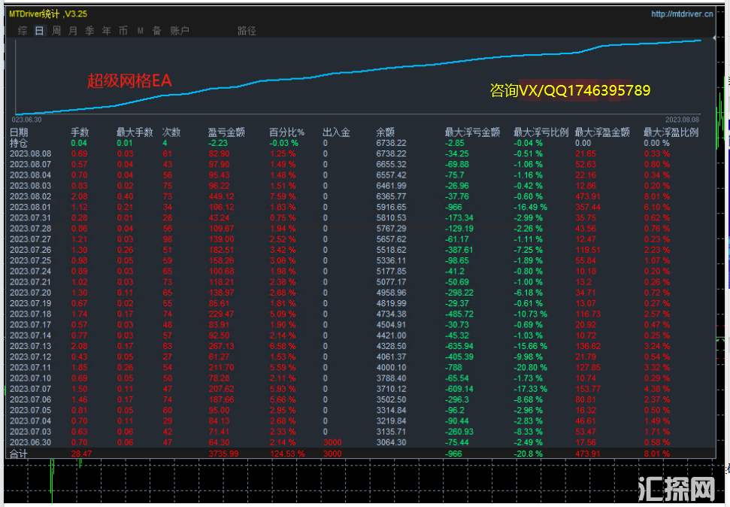The image size is (730, 507).
Task: Click the 日期 column header
Action: coord(19,132)
